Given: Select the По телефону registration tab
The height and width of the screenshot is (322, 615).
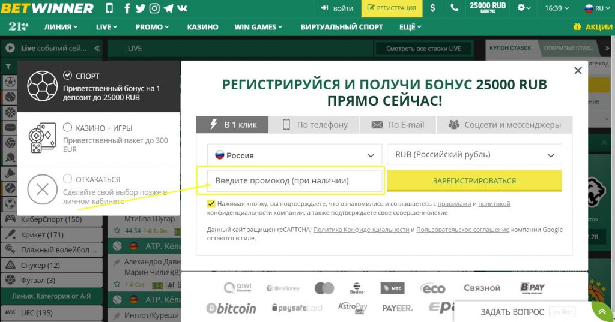Looking at the screenshot, I should [x=315, y=125].
